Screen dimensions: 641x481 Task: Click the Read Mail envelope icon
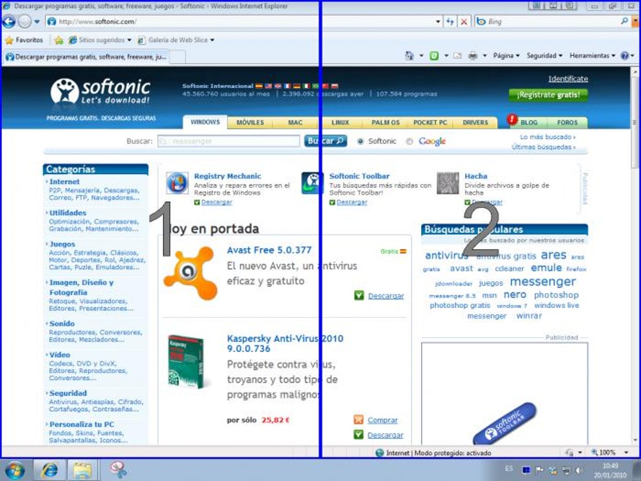[457, 55]
